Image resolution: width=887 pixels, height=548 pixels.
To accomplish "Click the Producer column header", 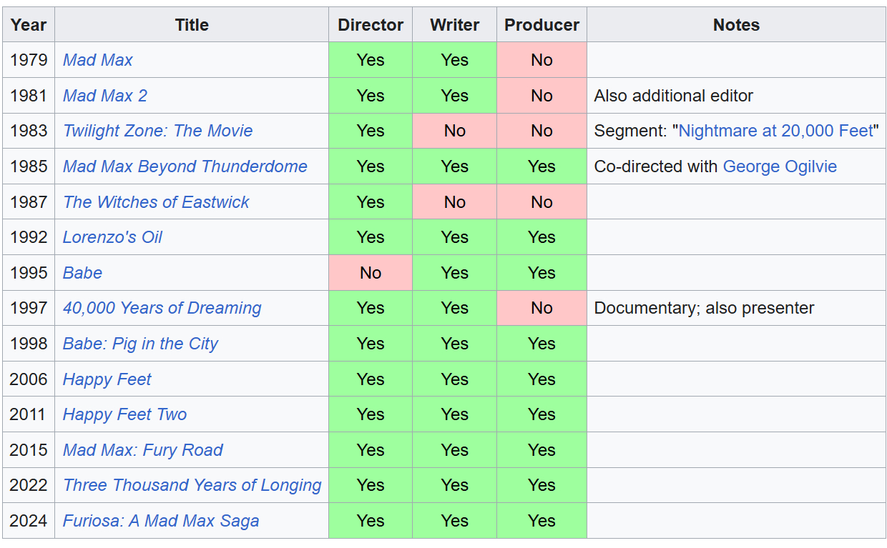I will pos(541,25).
